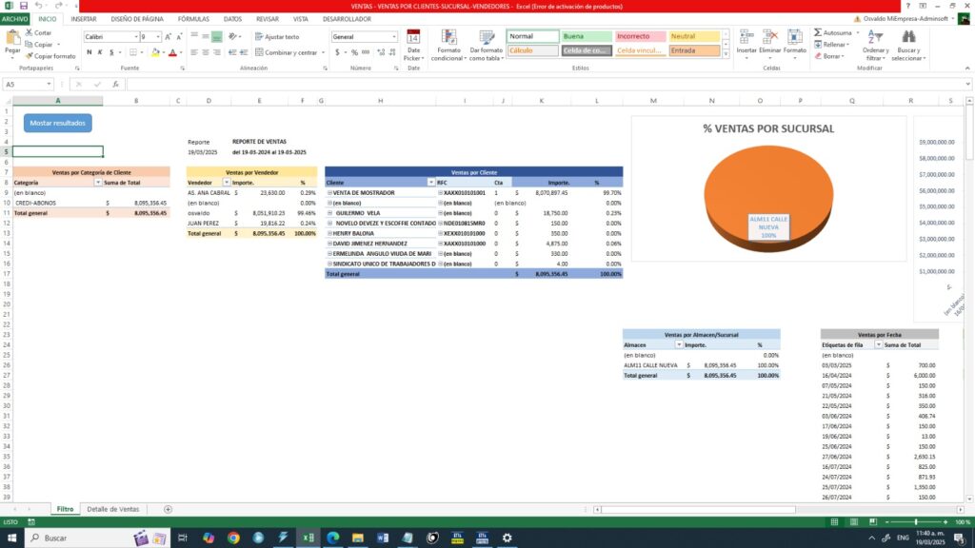Image resolution: width=975 pixels, height=548 pixels.
Task: Click Ordenar y filtrar icon
Action: click(x=875, y=37)
